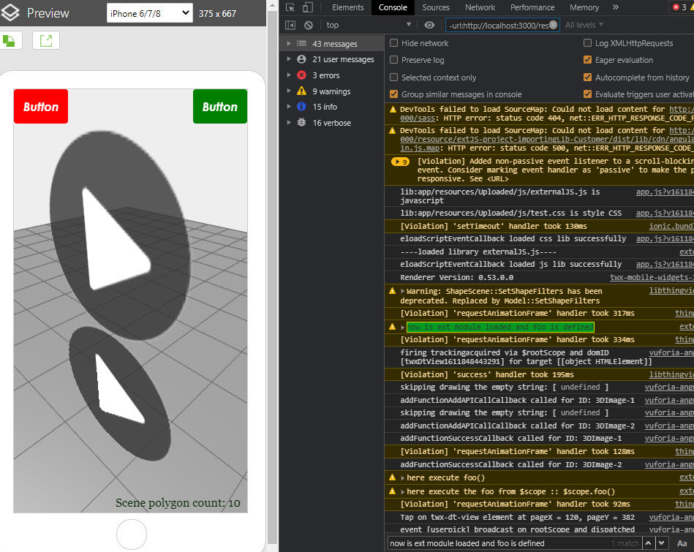Open the All levels log filter dropdown

point(585,25)
